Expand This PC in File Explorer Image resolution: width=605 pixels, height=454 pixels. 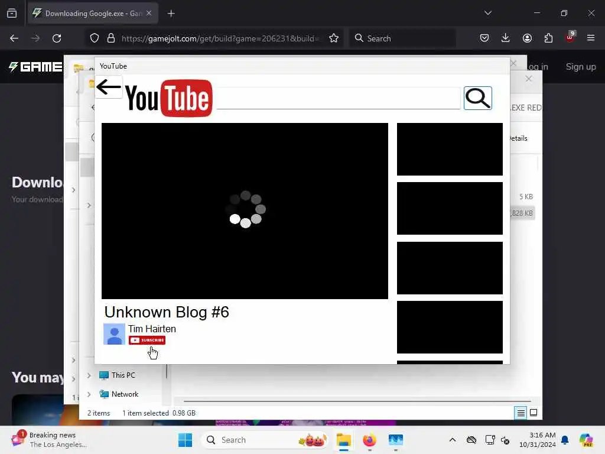pyautogui.click(x=89, y=375)
